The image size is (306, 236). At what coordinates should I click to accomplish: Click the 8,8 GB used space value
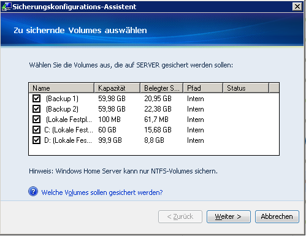154,140
